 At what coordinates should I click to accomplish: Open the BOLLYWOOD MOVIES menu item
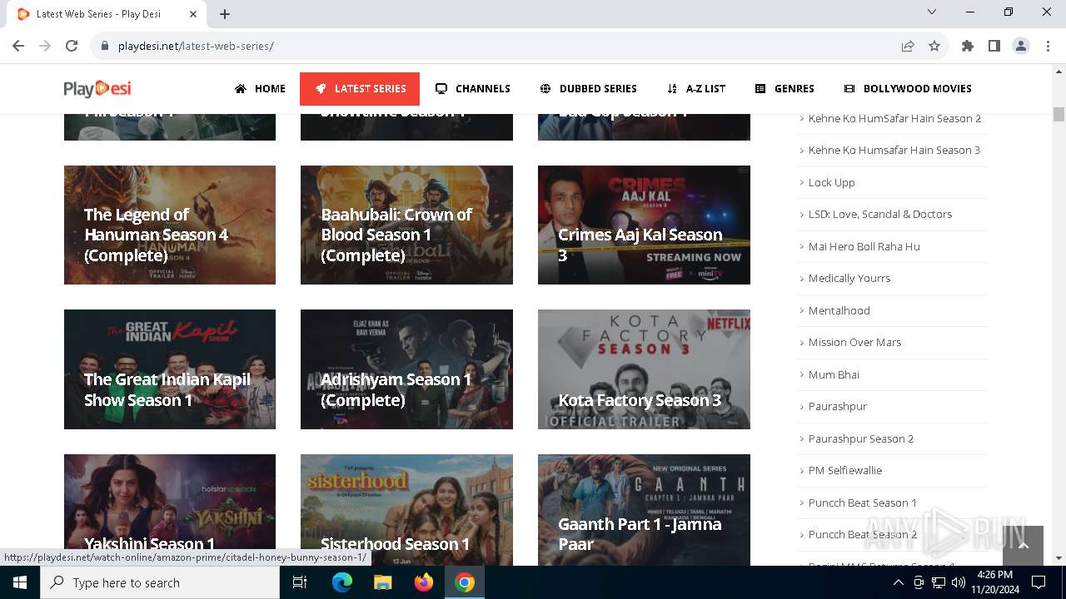[x=908, y=88]
